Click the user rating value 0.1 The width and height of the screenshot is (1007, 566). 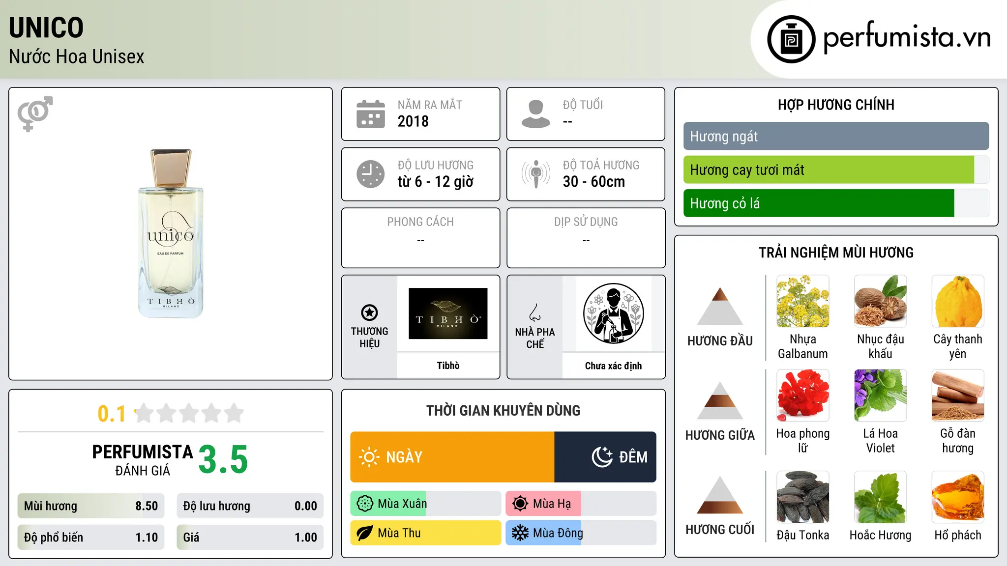pos(112,414)
